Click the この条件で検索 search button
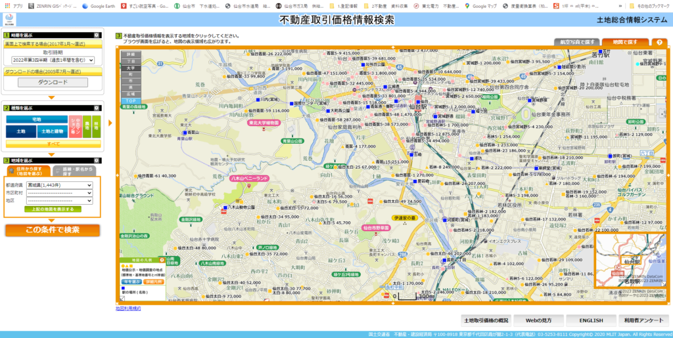The width and height of the screenshot is (673, 338). (x=53, y=230)
